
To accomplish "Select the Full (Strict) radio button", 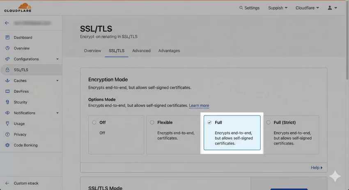I will click(x=269, y=122).
